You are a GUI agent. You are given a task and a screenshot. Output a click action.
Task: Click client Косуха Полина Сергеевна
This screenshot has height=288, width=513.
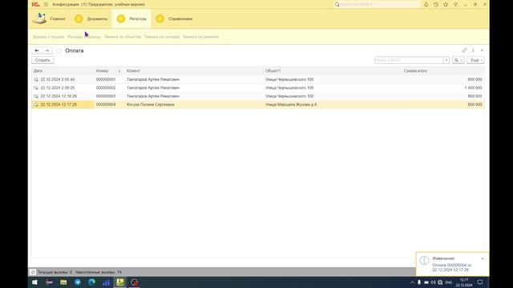point(151,105)
